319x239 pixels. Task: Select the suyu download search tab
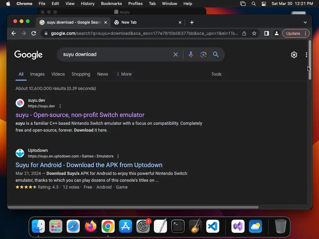tap(73, 22)
